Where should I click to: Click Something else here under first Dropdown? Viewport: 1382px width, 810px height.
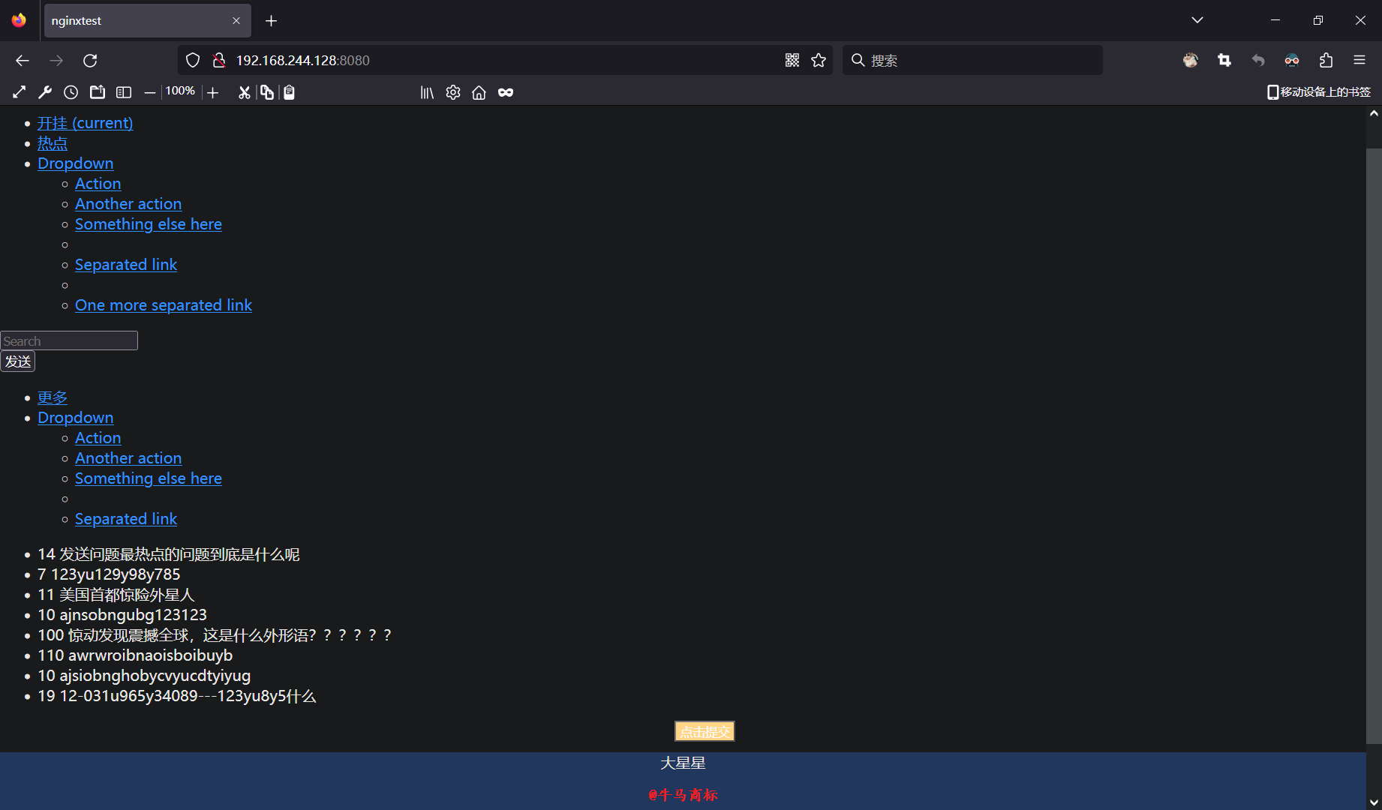click(149, 224)
